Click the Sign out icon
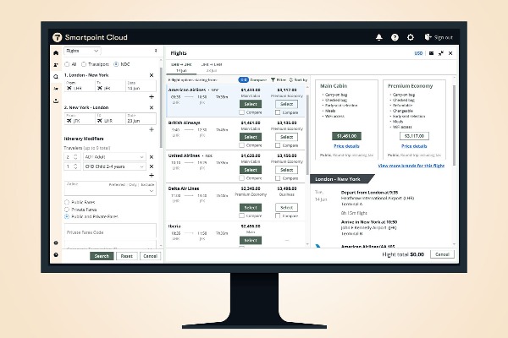This screenshot has width=508, height=338. tap(427, 37)
